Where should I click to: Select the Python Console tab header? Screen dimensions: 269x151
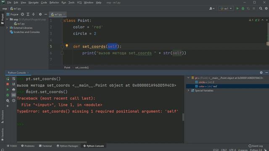pos(17,73)
